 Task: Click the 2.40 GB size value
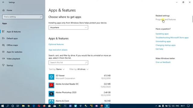tap(107, 92)
